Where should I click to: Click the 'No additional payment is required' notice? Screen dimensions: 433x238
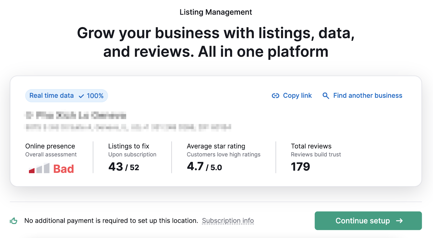111,221
